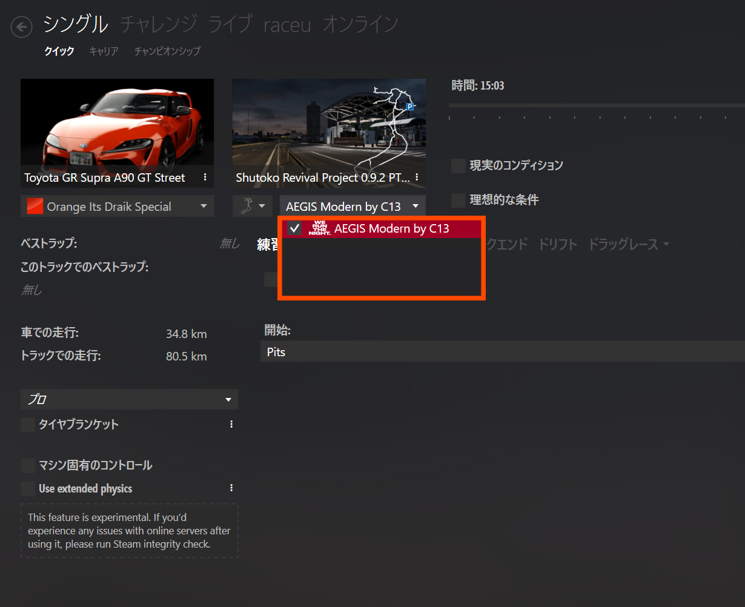Switch to the オンライン section
The width and height of the screenshot is (745, 607).
coord(360,25)
